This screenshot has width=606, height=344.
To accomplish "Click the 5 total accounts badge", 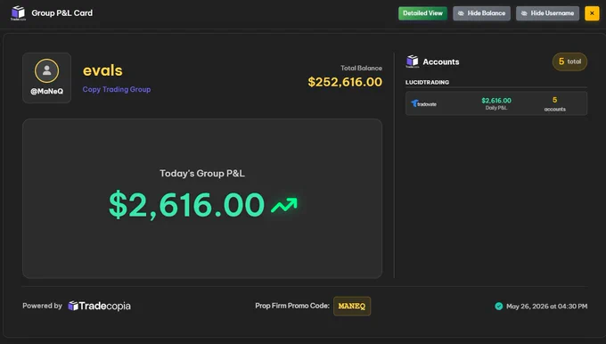I will pos(569,61).
